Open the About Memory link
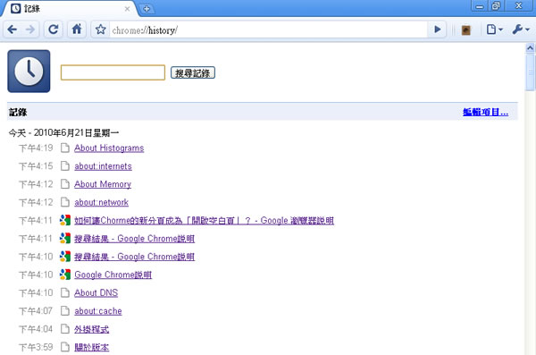This screenshot has height=355, width=536. (x=103, y=184)
